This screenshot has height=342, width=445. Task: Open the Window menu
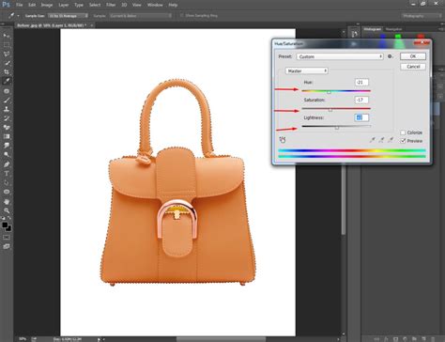155,5
